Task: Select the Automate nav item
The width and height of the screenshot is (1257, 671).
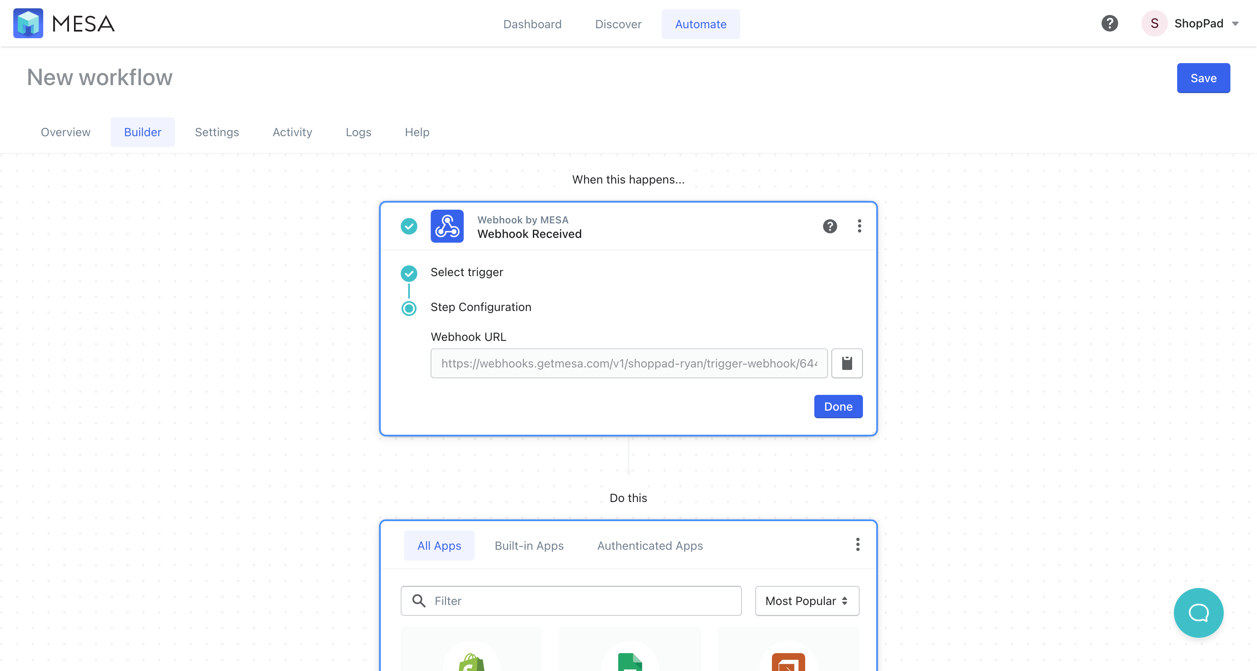Action: click(700, 24)
